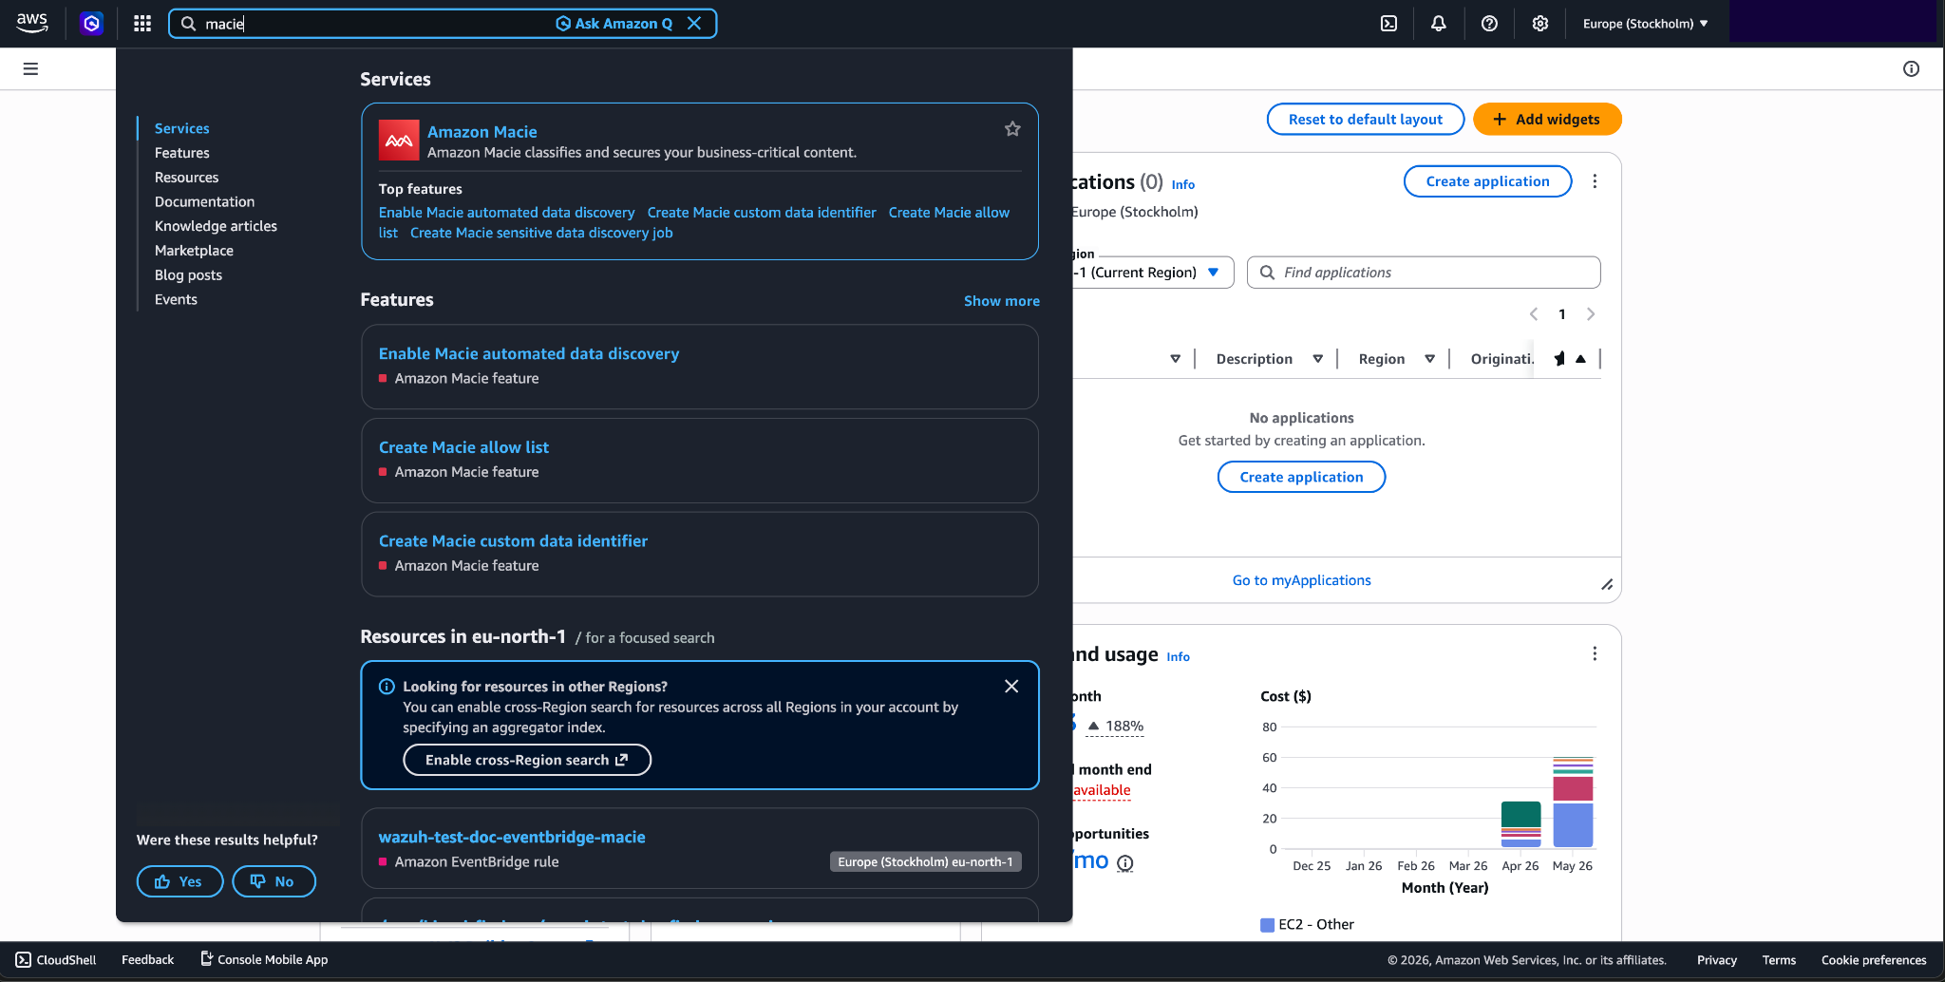This screenshot has height=982, width=1945.
Task: Select Documentation in the search categories list
Action: coord(204,201)
